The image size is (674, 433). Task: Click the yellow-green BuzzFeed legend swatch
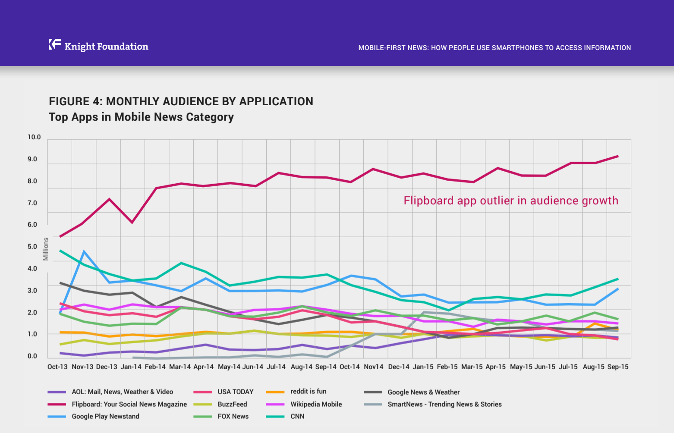203,404
